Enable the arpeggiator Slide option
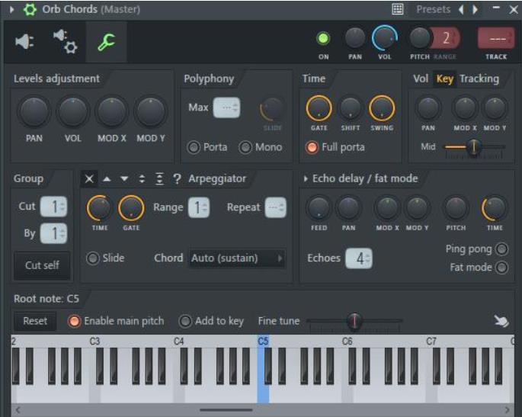 tap(92, 258)
